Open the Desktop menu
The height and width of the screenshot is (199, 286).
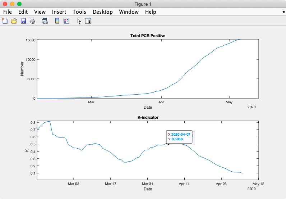[102, 12]
